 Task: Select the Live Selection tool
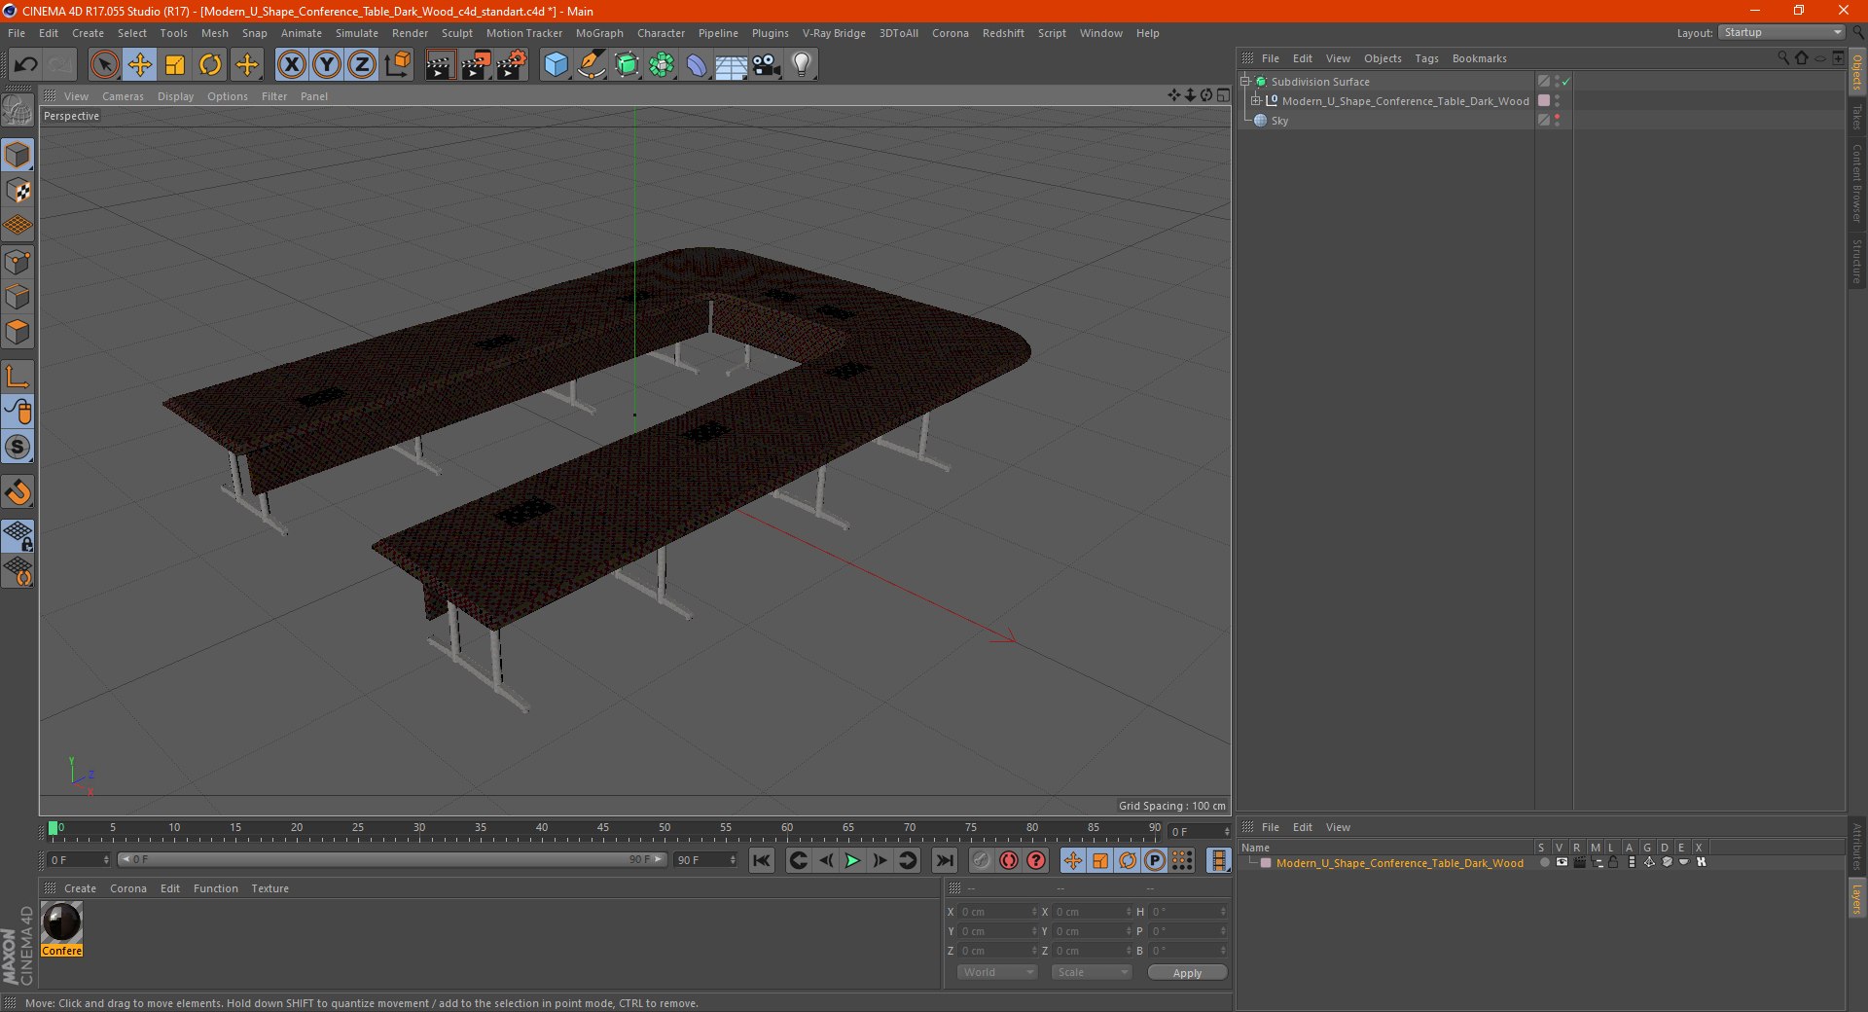(x=104, y=65)
